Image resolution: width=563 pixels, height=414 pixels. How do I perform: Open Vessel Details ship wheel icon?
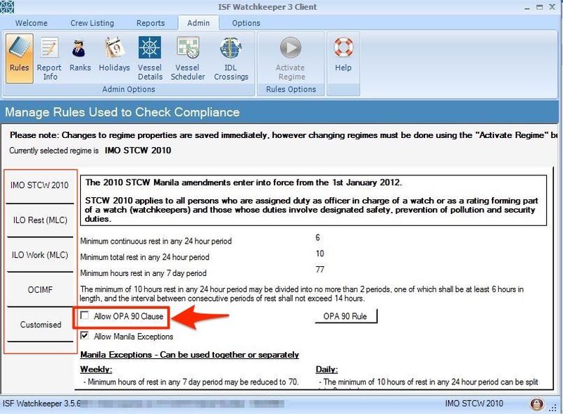pyautogui.click(x=150, y=58)
